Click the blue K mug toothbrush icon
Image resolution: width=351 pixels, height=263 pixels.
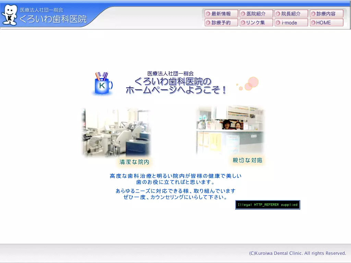pos(102,84)
